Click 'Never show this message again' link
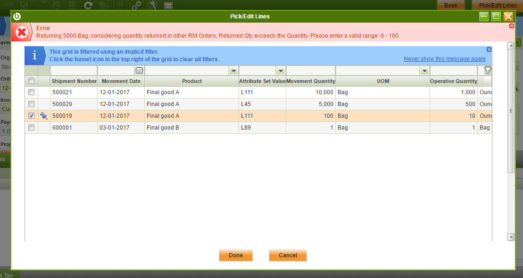523x278 pixels. coord(444,59)
